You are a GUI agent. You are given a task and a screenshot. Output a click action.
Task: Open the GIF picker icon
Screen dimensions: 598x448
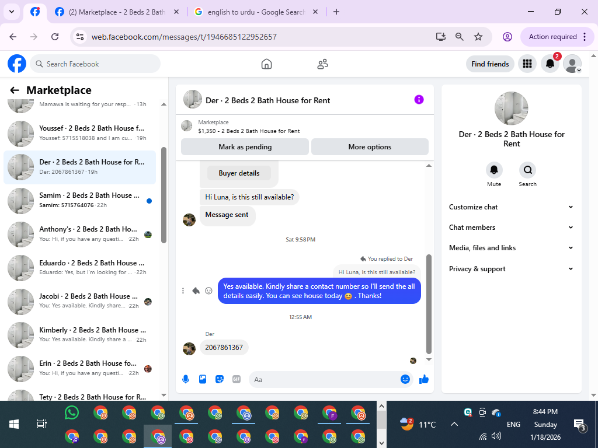pyautogui.click(x=237, y=379)
